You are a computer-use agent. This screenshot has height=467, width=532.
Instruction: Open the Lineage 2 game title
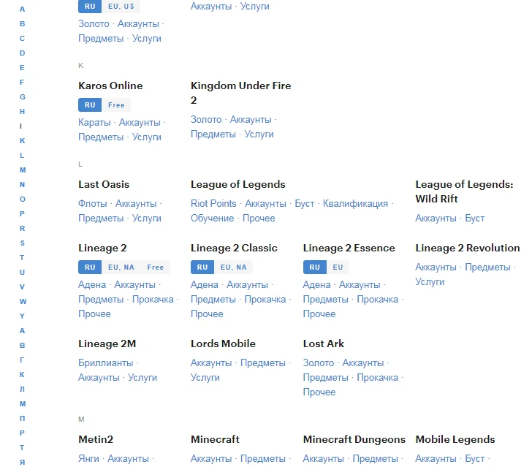(102, 248)
